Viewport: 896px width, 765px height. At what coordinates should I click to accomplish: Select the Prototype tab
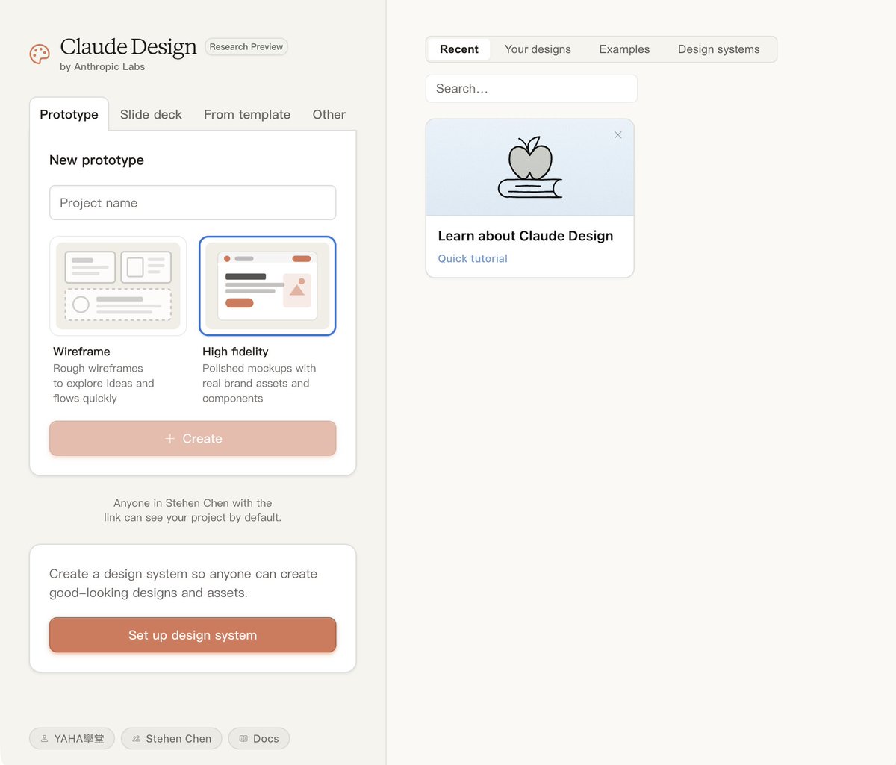pos(69,114)
